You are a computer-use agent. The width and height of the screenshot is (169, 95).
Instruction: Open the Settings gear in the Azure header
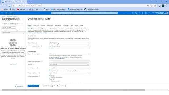143,13
